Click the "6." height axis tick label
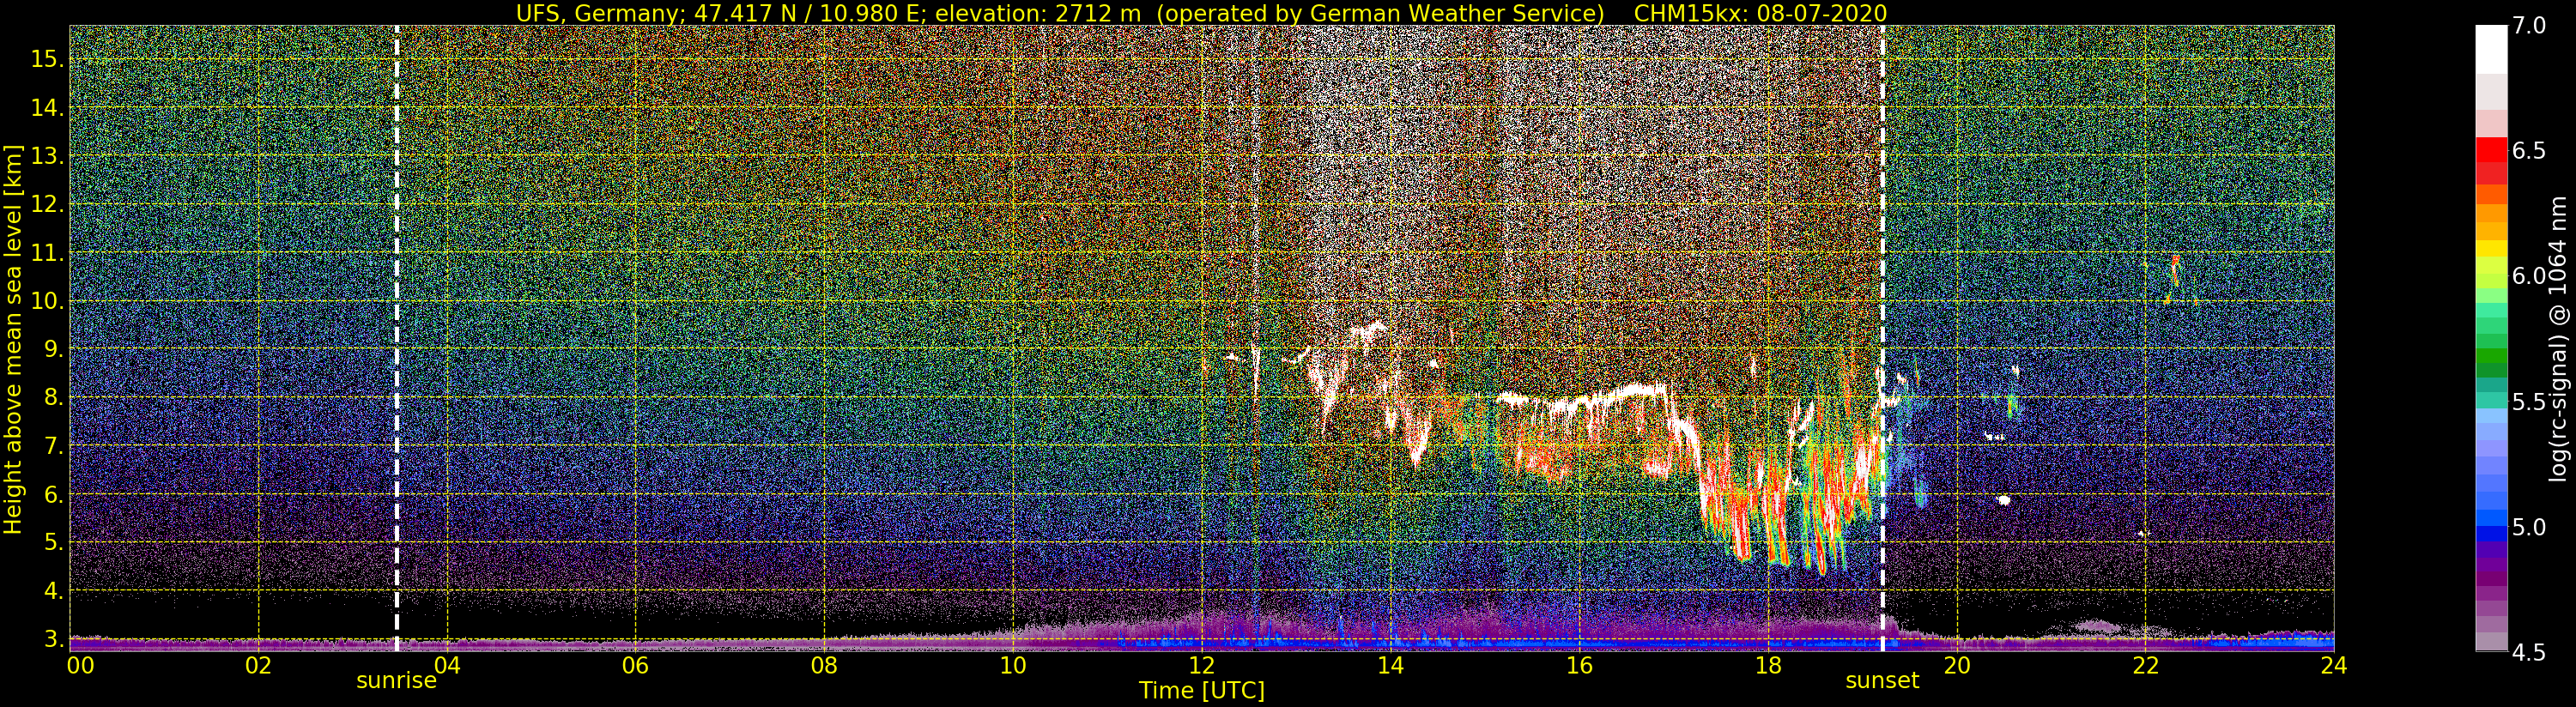Image resolution: width=2576 pixels, height=707 pixels. pyautogui.click(x=53, y=494)
